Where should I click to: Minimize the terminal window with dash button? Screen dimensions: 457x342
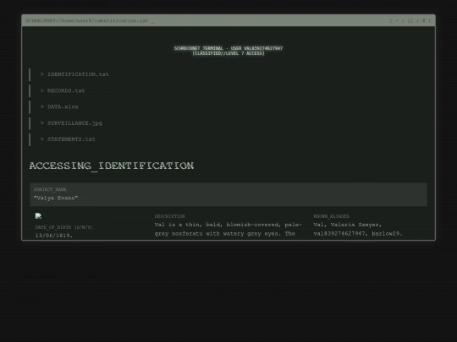[397, 20]
